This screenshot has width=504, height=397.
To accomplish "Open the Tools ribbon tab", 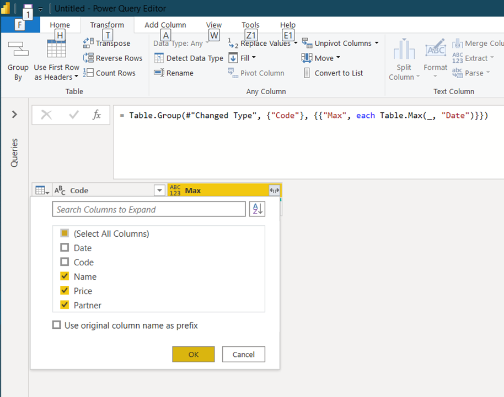I will [x=250, y=25].
